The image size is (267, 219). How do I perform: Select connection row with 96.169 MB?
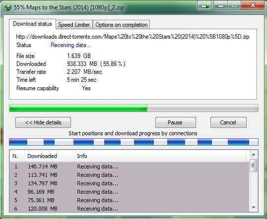(x=129, y=192)
